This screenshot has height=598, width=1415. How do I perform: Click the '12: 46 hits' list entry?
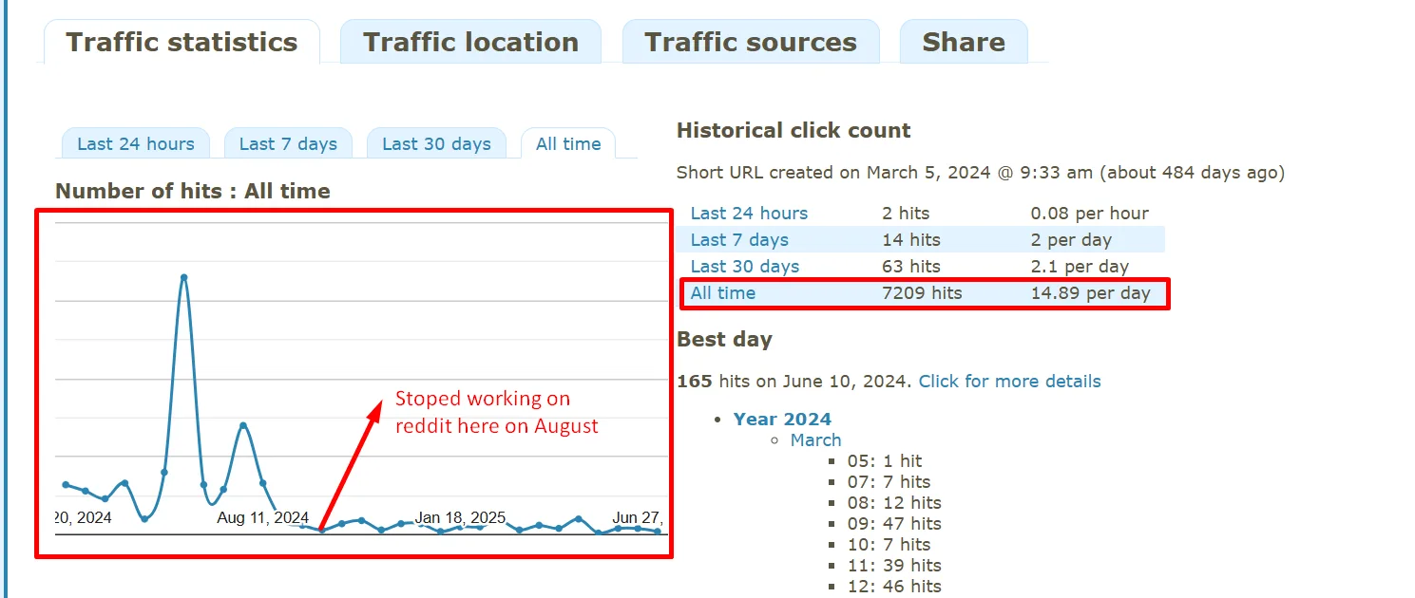[x=894, y=587]
